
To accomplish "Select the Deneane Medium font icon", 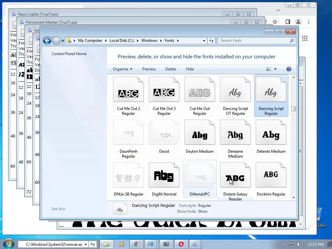I will pos(235,132).
